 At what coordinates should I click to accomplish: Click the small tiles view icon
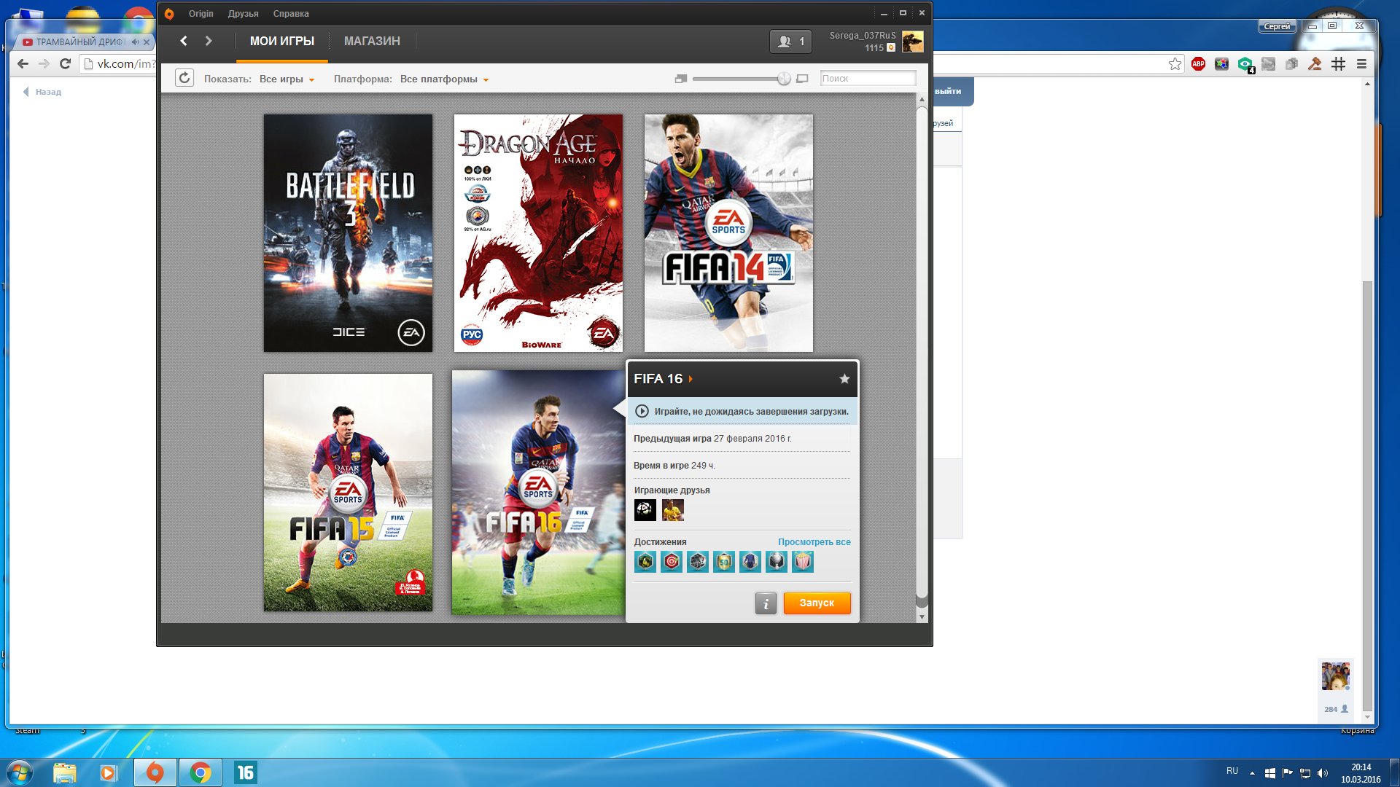(681, 79)
